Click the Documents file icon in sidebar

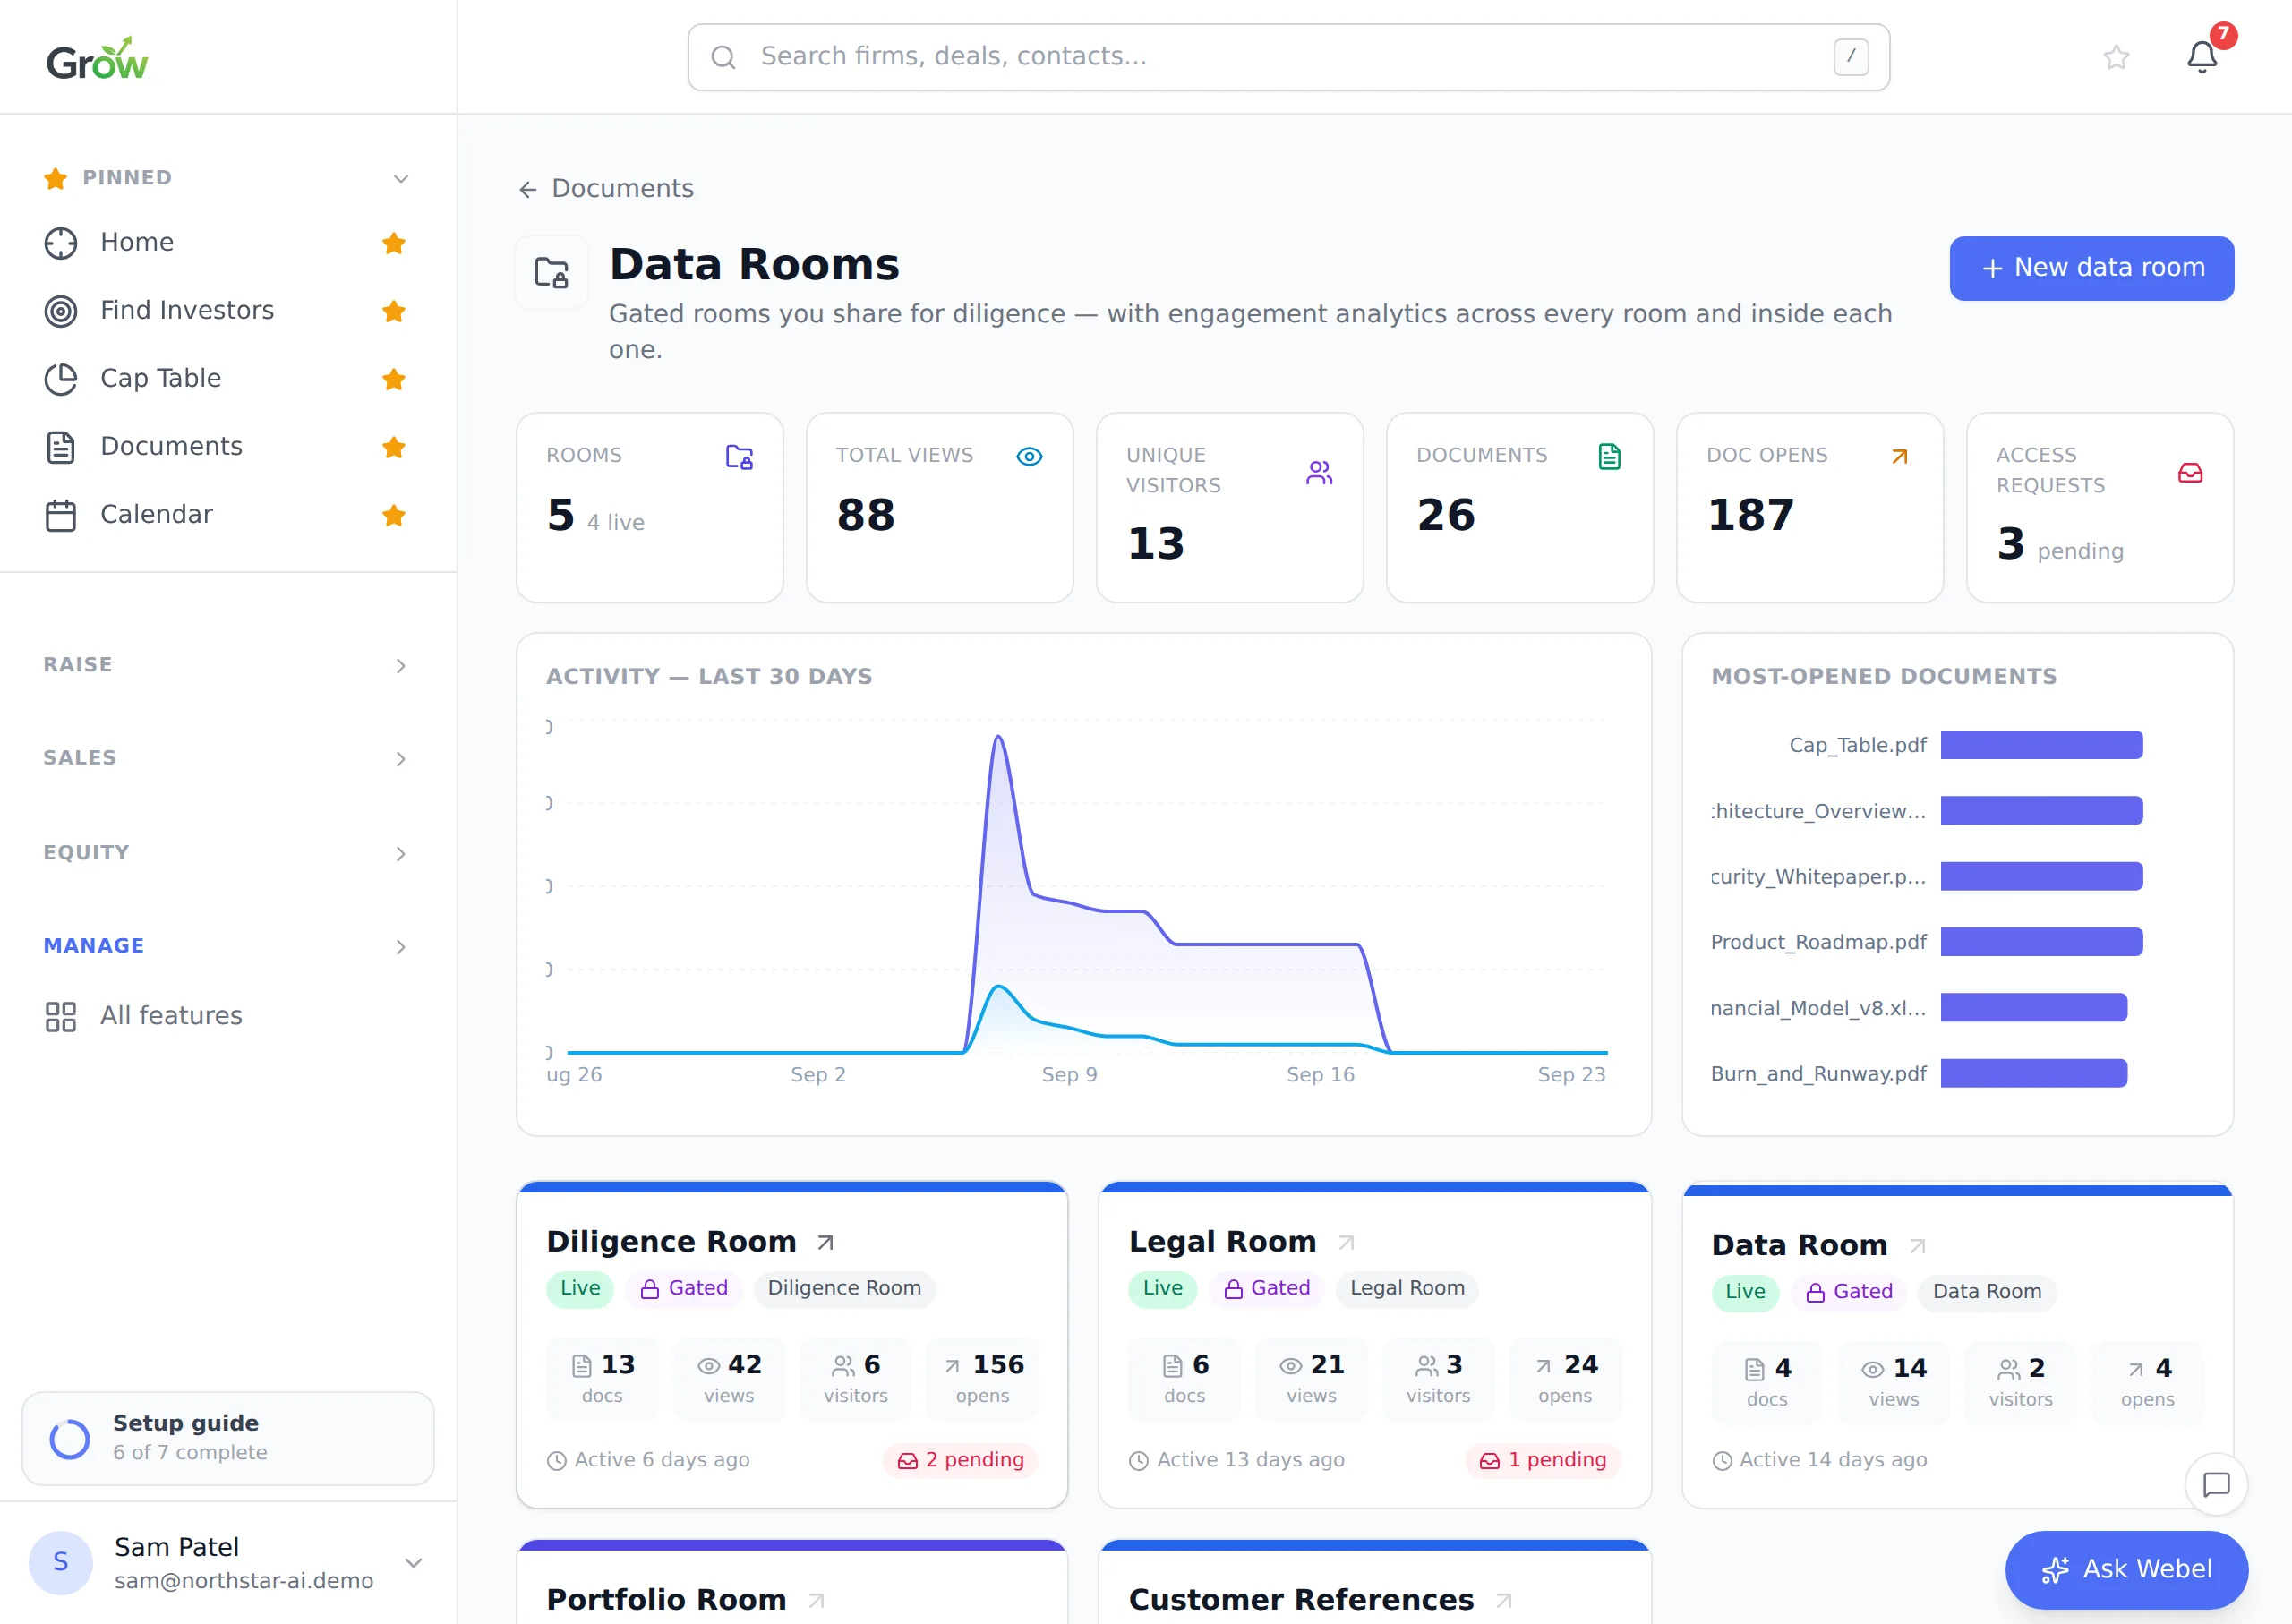[61, 447]
